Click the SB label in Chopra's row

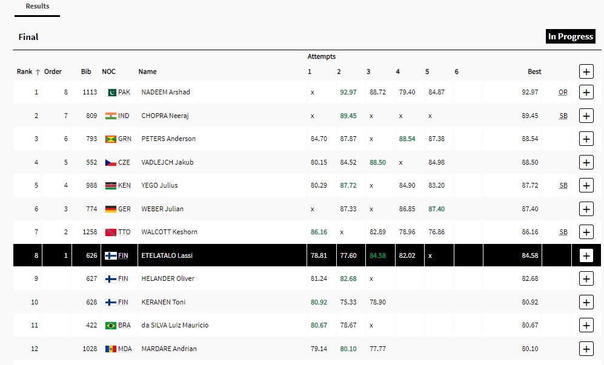click(563, 116)
